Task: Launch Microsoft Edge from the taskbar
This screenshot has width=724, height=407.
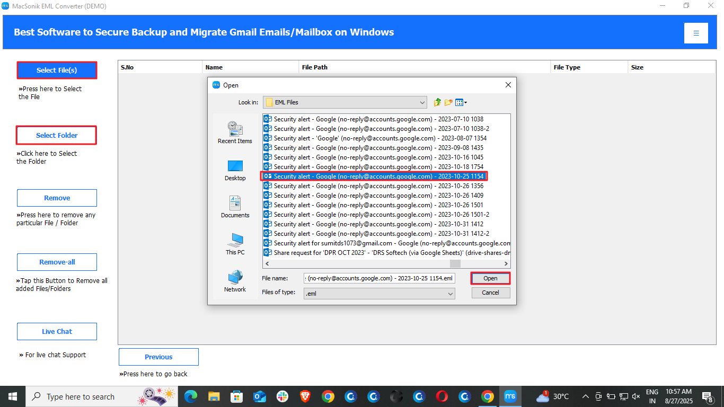Action: 191,396
